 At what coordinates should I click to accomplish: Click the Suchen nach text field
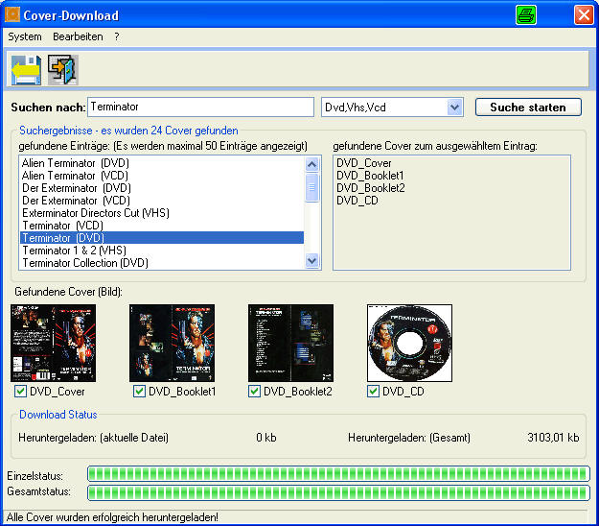(x=199, y=108)
